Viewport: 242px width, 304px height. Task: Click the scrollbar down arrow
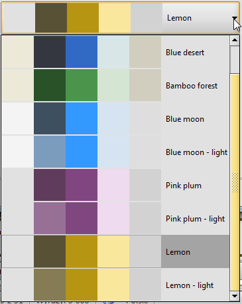[235, 296]
